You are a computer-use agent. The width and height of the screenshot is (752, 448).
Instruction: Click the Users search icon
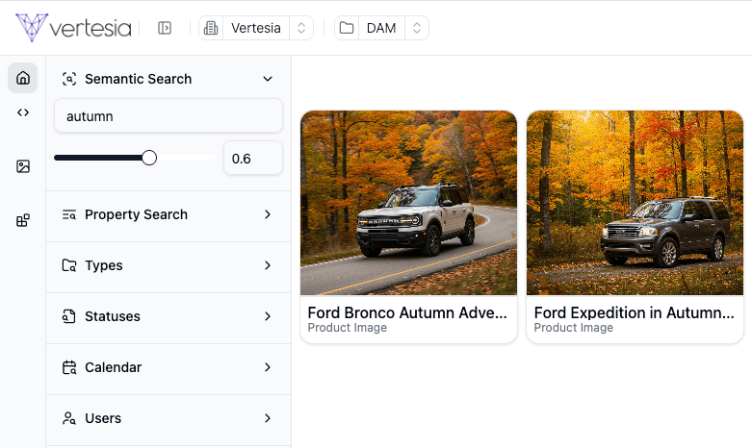pos(69,418)
